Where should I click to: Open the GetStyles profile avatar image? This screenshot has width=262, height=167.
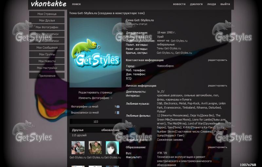(x=95, y=52)
